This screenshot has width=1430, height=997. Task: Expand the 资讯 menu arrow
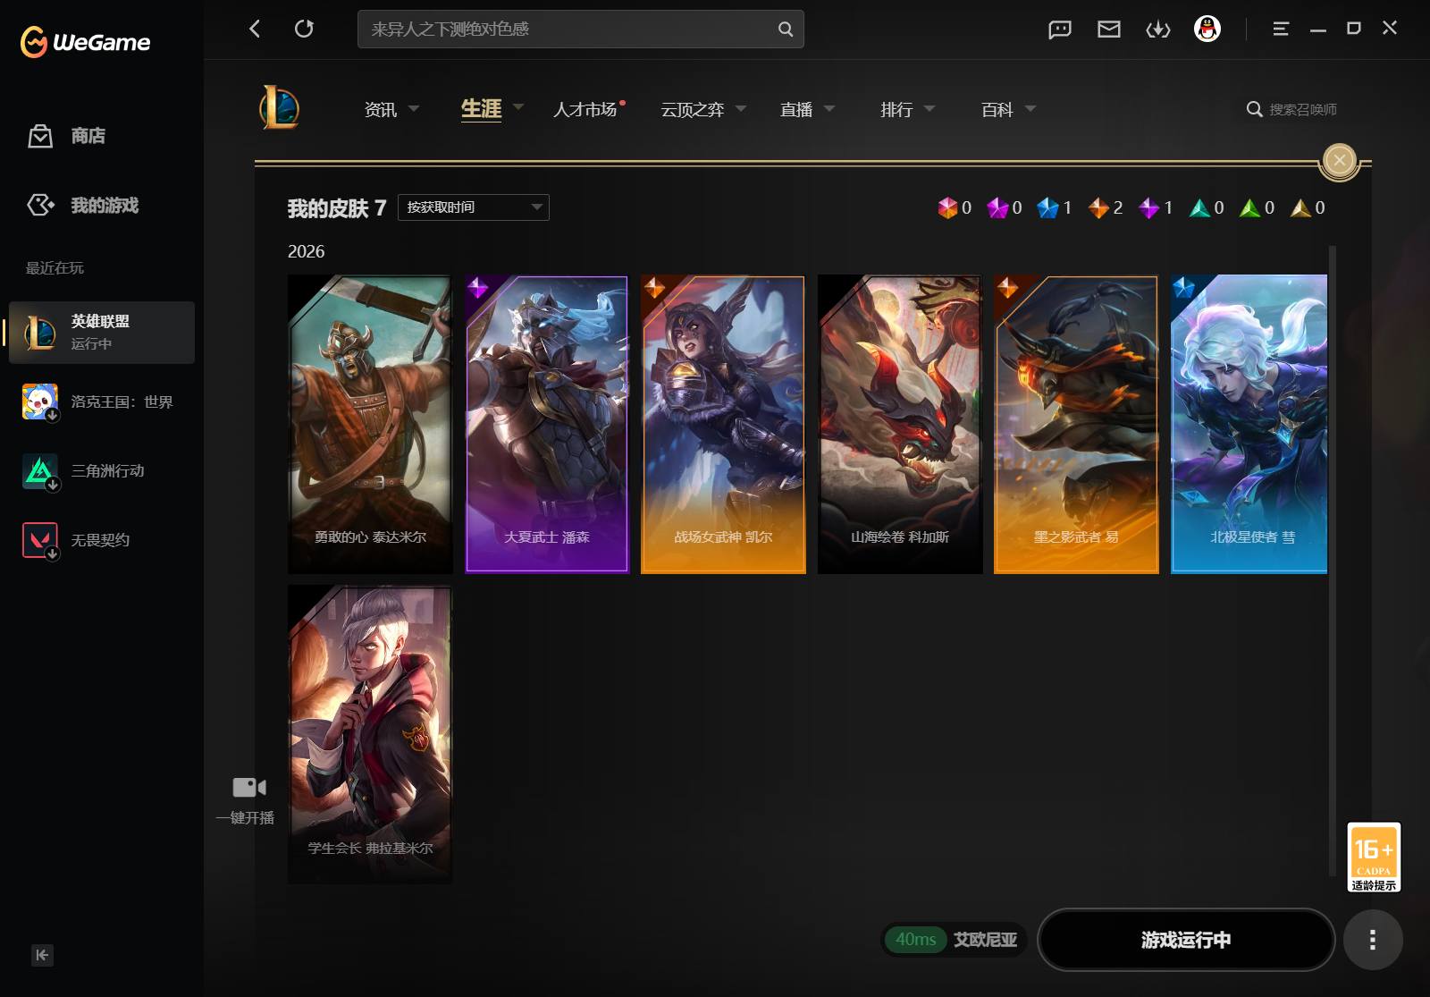pyautogui.click(x=414, y=108)
